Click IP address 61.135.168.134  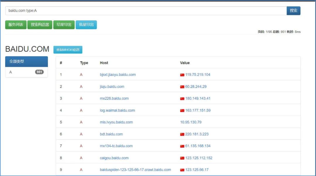click(198, 146)
